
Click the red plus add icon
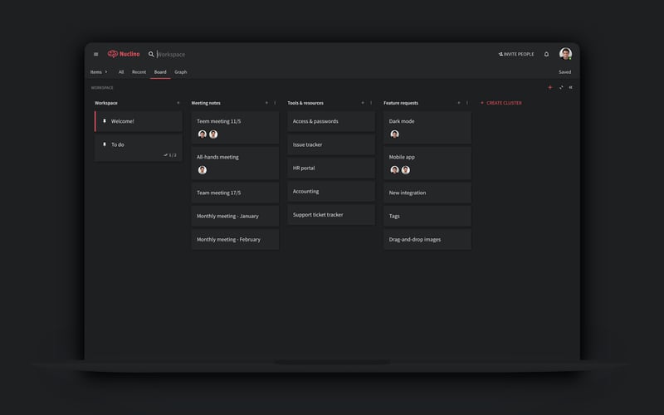pos(550,87)
